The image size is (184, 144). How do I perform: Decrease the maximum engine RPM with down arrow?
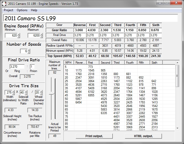(x=41, y=37)
